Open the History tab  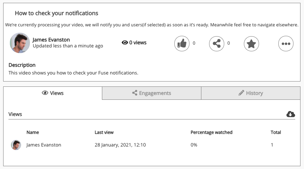pyautogui.click(x=251, y=93)
